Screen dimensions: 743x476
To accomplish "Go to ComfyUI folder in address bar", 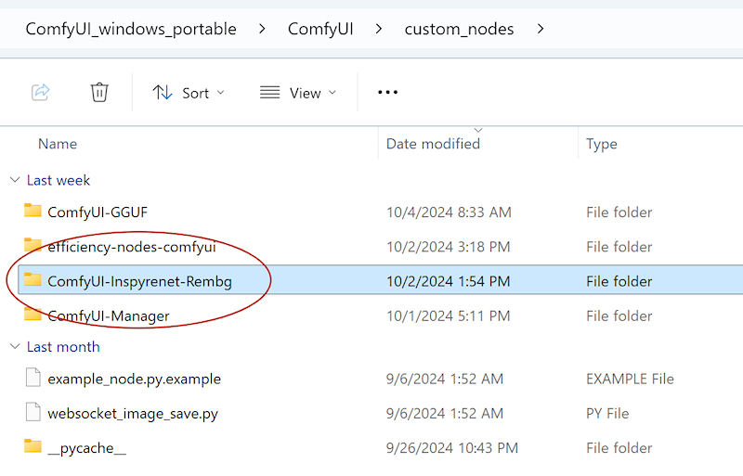I will tap(320, 29).
